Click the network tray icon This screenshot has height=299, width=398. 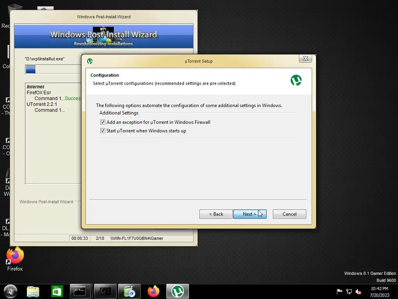tap(349, 291)
